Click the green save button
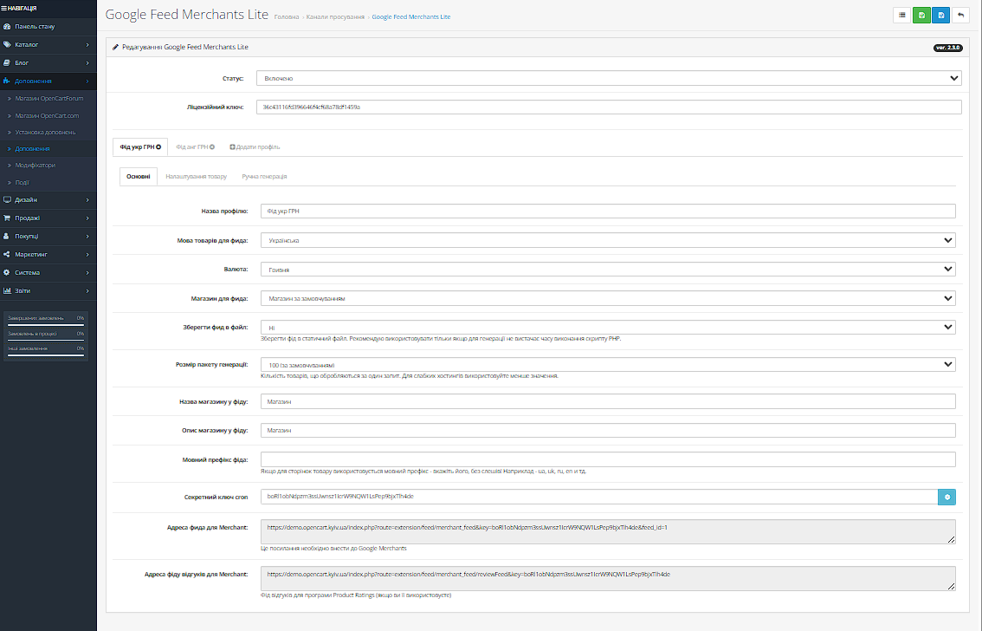This screenshot has width=982, height=631. [x=921, y=15]
